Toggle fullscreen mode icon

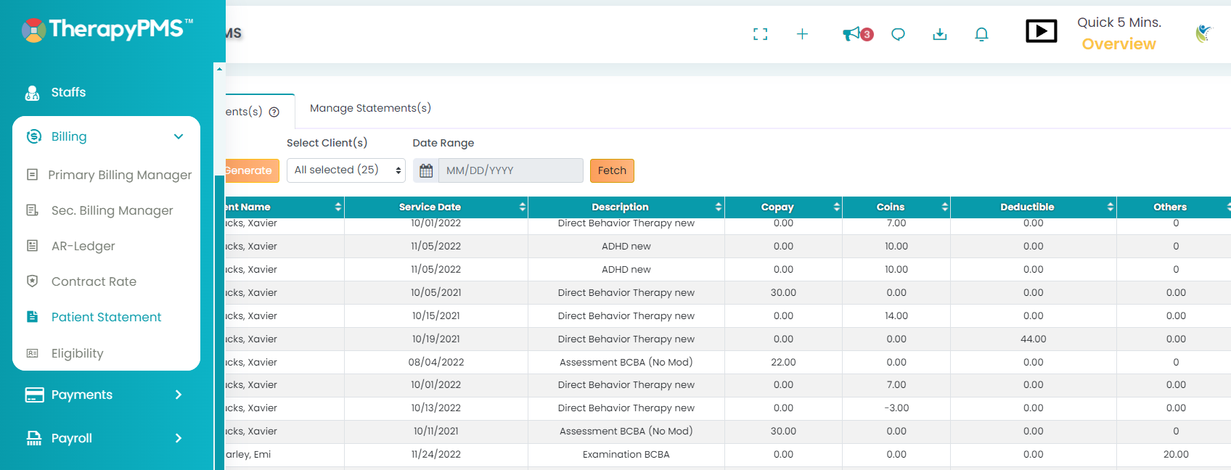coord(760,34)
